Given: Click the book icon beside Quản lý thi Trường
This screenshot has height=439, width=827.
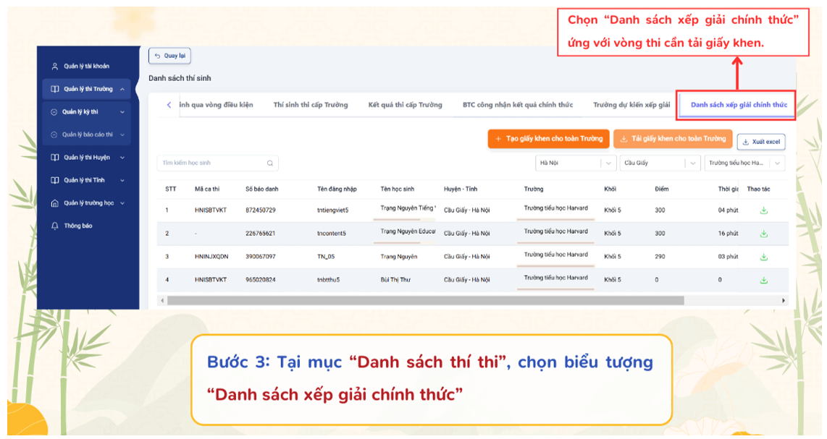Looking at the screenshot, I should pyautogui.click(x=55, y=89).
